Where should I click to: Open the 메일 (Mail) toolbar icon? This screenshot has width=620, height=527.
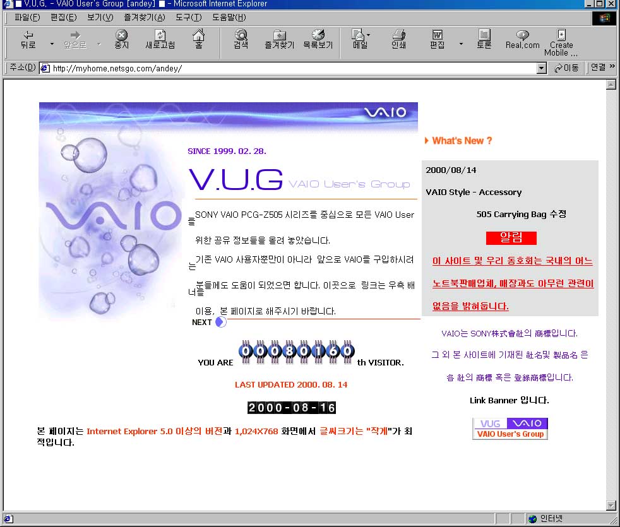coord(359,39)
